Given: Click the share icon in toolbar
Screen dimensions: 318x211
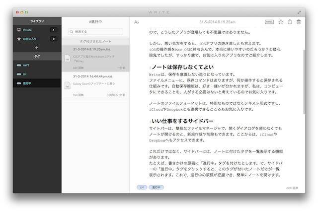Looking at the screenshot, I should [x=290, y=22].
